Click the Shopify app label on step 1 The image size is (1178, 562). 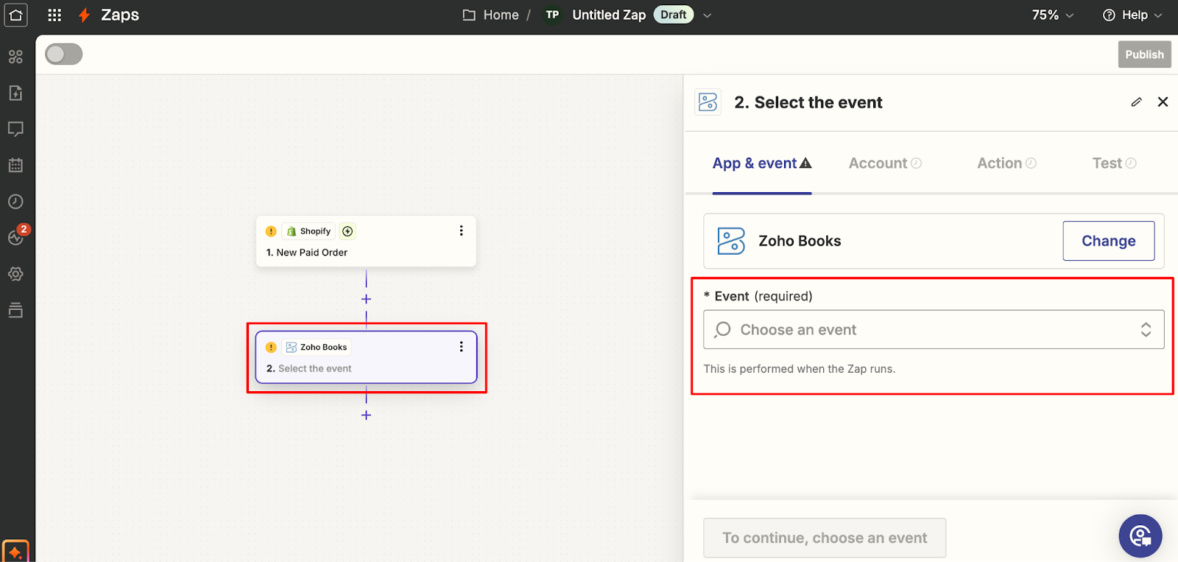click(x=308, y=231)
